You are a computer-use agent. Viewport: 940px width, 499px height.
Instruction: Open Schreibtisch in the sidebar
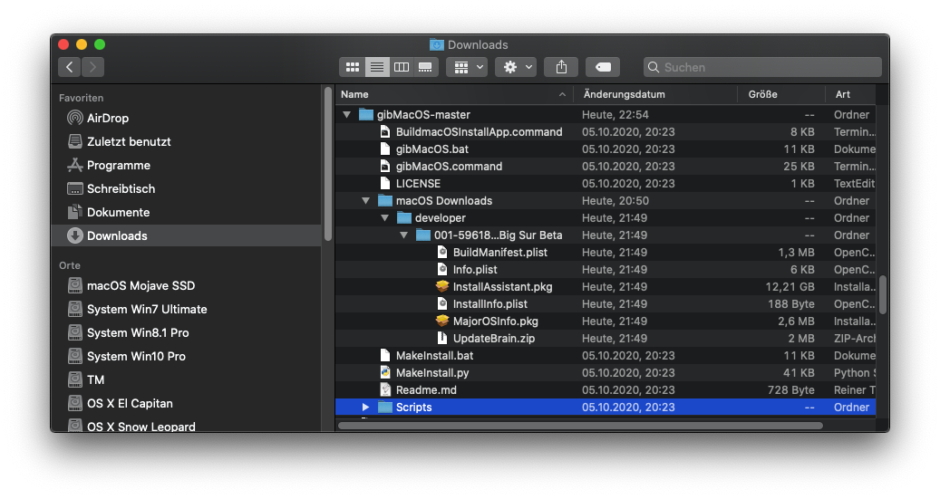[121, 188]
